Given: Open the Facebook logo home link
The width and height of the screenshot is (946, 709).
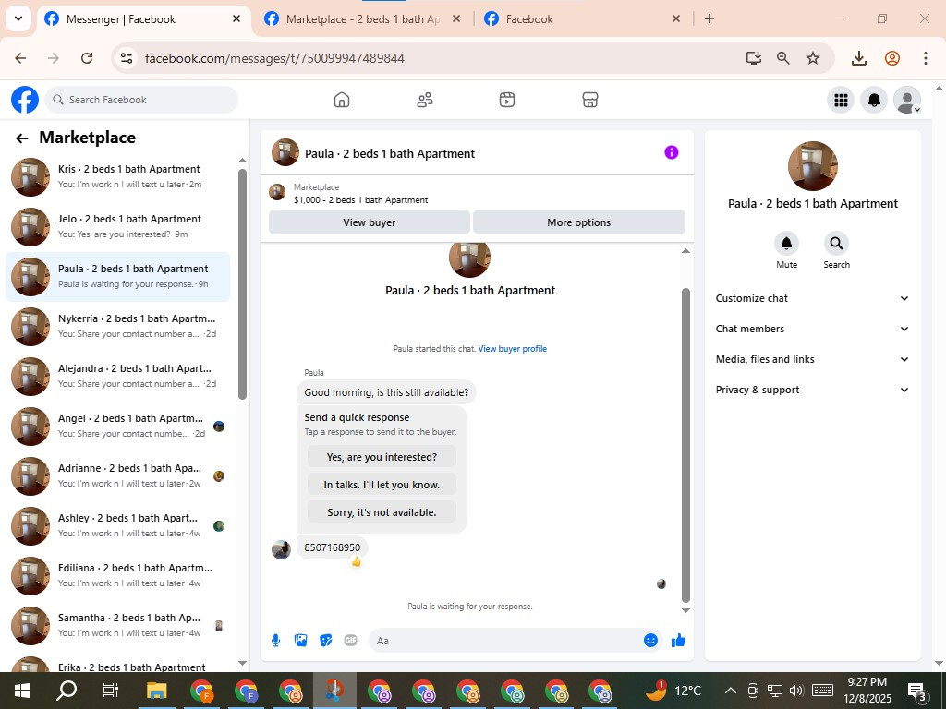Looking at the screenshot, I should tap(25, 100).
